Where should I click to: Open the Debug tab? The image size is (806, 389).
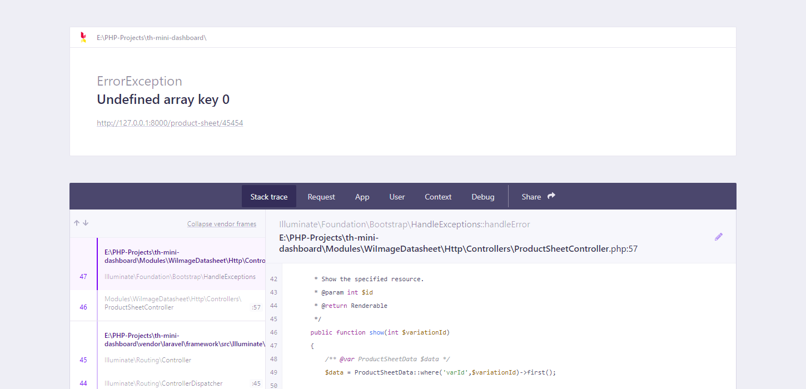483,197
